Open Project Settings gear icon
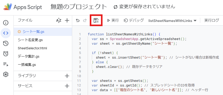 pyautogui.click(x=6, y=74)
